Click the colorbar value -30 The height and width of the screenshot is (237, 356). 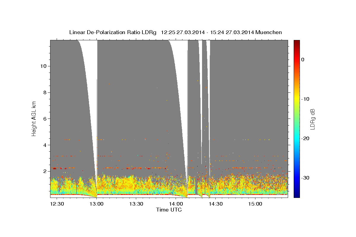(306, 178)
